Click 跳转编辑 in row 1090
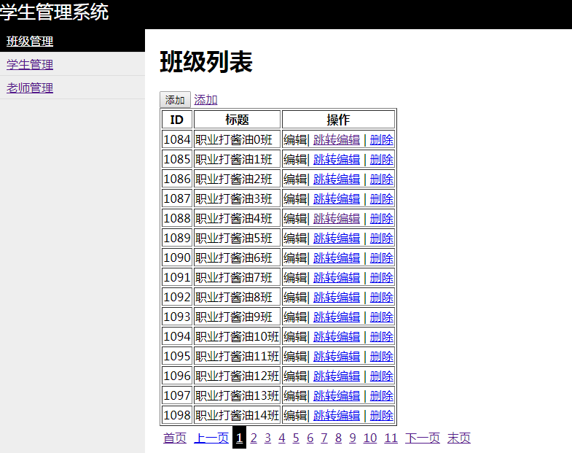This screenshot has width=572, height=453. click(337, 258)
